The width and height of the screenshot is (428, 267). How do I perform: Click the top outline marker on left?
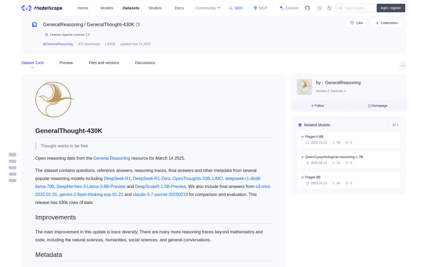[x=13, y=155]
